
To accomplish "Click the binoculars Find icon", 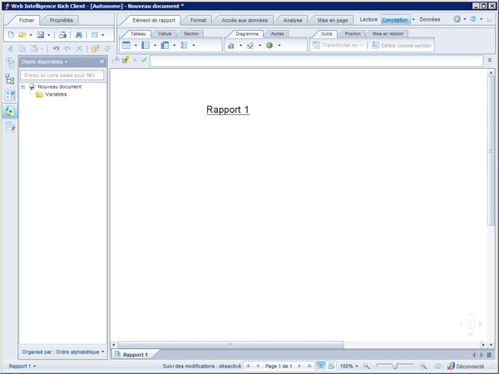I will [x=78, y=35].
